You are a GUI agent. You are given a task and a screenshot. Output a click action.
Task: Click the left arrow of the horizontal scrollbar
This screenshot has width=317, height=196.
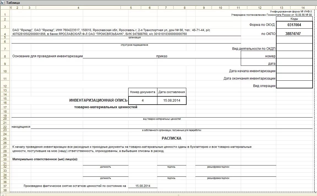click(x=3, y=195)
